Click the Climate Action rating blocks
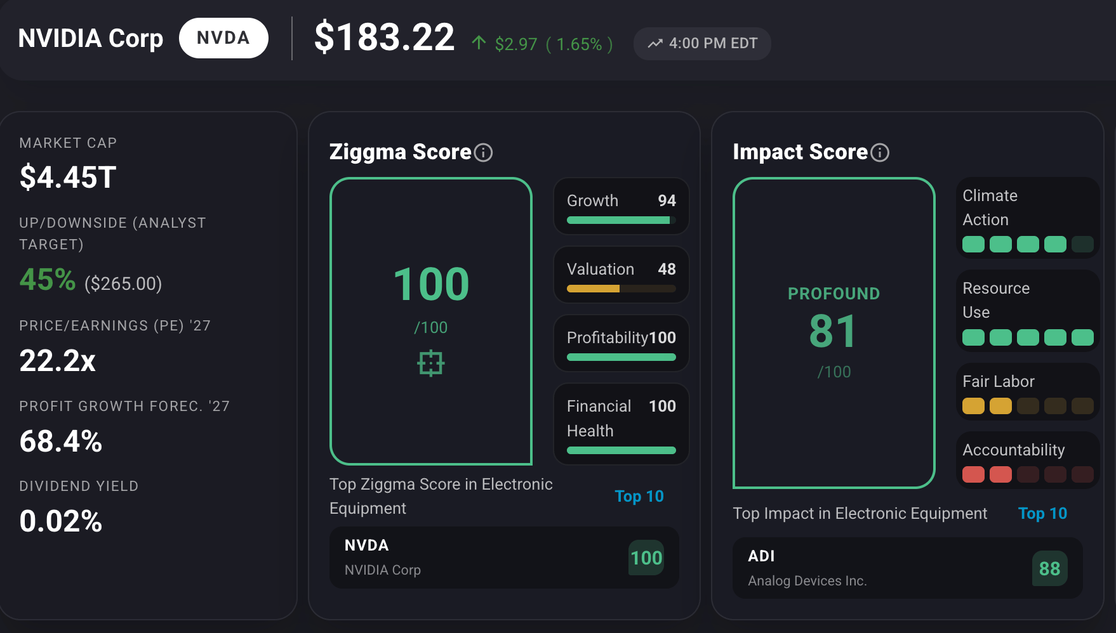 click(1028, 244)
